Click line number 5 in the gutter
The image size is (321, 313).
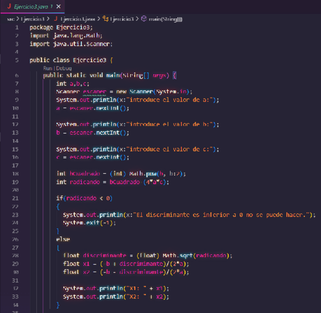tap(17, 60)
